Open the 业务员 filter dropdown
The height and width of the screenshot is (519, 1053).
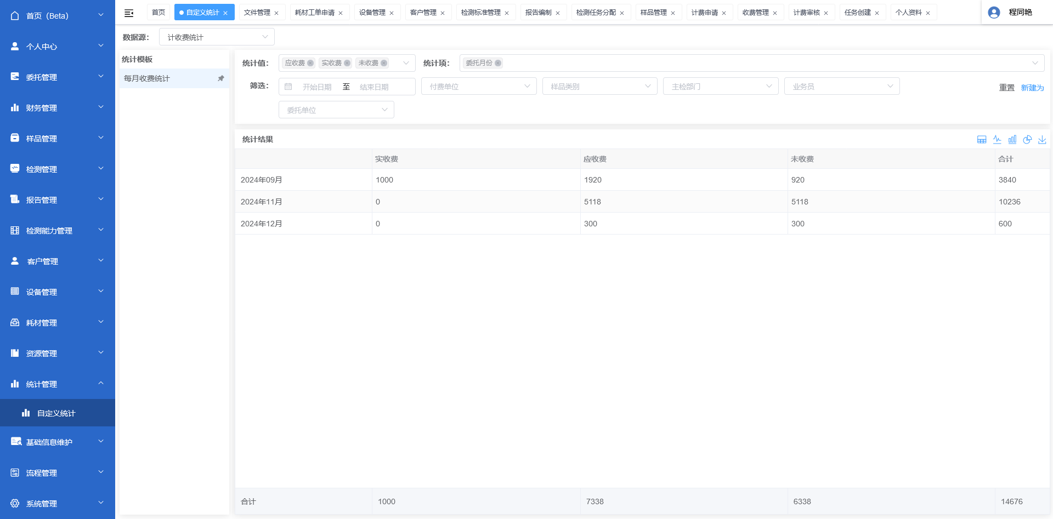(842, 86)
